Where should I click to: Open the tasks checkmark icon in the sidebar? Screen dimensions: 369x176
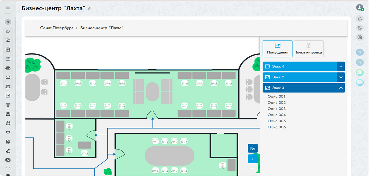coord(8,96)
